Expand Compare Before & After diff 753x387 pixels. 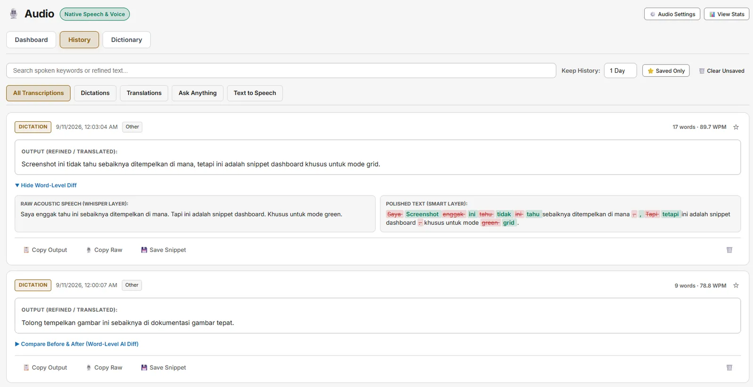(x=77, y=344)
